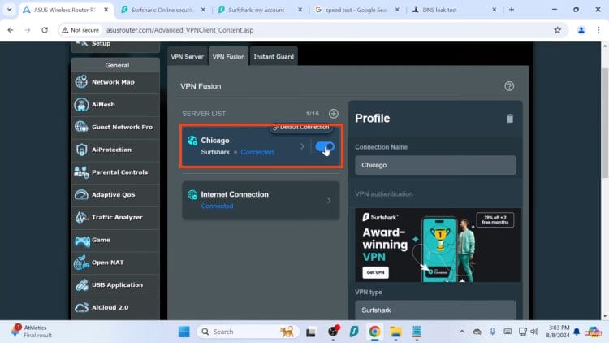Screen dimensions: 609x343
Task: Click the Windows taskbar Search box
Action: [x=248, y=332]
